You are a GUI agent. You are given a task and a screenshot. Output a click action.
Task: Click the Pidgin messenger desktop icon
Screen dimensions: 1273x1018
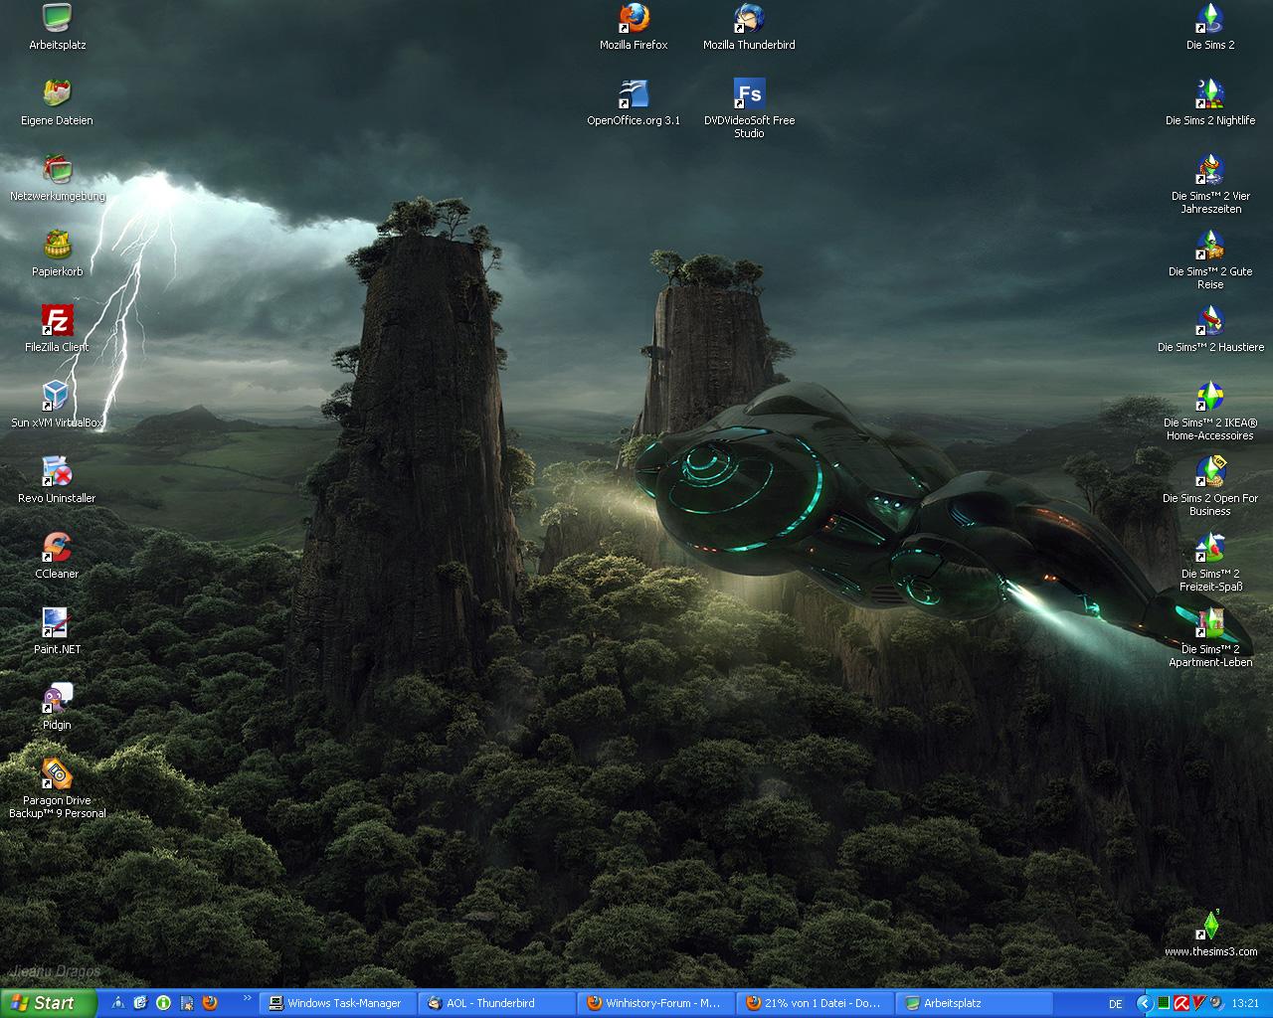pos(57,699)
